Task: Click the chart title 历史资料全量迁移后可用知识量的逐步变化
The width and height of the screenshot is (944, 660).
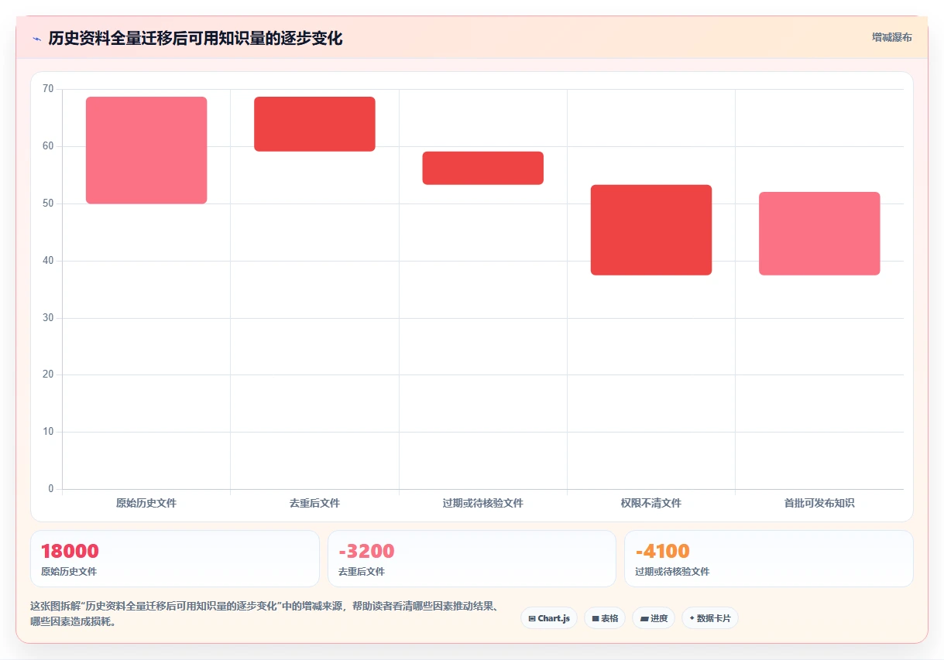Action: pos(195,38)
